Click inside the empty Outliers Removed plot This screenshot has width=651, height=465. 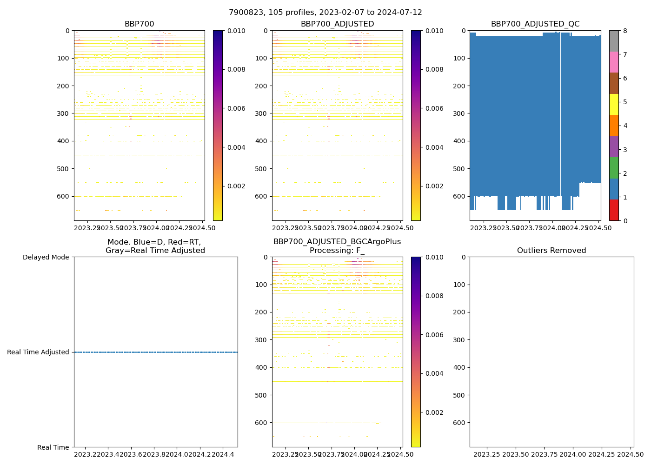coord(551,352)
